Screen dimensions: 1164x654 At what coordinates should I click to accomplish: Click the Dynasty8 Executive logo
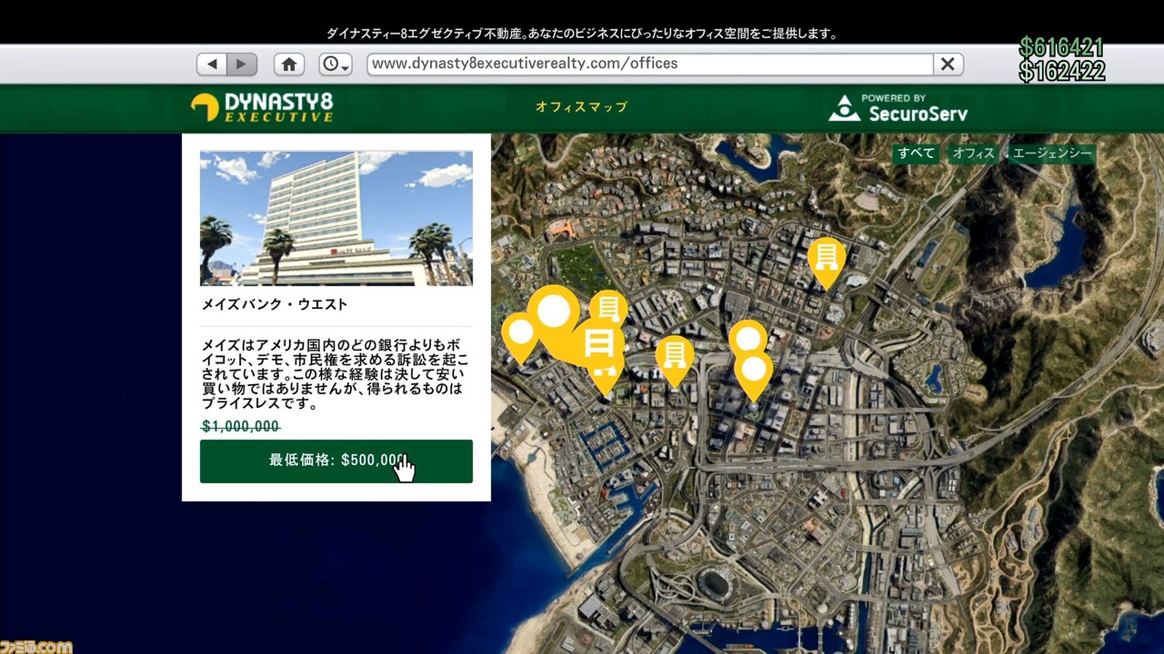click(x=262, y=107)
